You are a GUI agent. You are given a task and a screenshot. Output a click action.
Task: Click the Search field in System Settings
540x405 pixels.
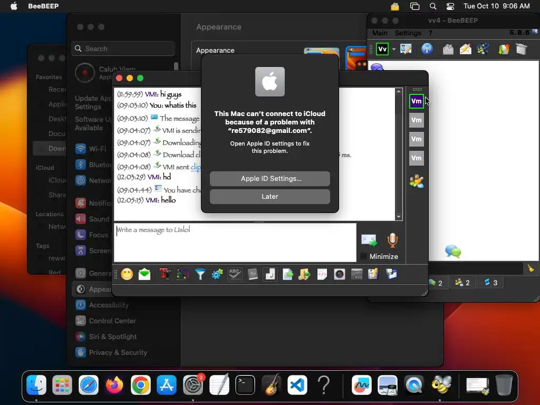pyautogui.click(x=123, y=49)
